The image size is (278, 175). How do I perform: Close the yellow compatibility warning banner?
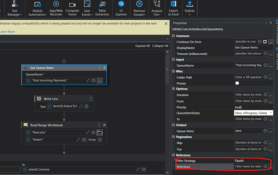click(x=166, y=24)
